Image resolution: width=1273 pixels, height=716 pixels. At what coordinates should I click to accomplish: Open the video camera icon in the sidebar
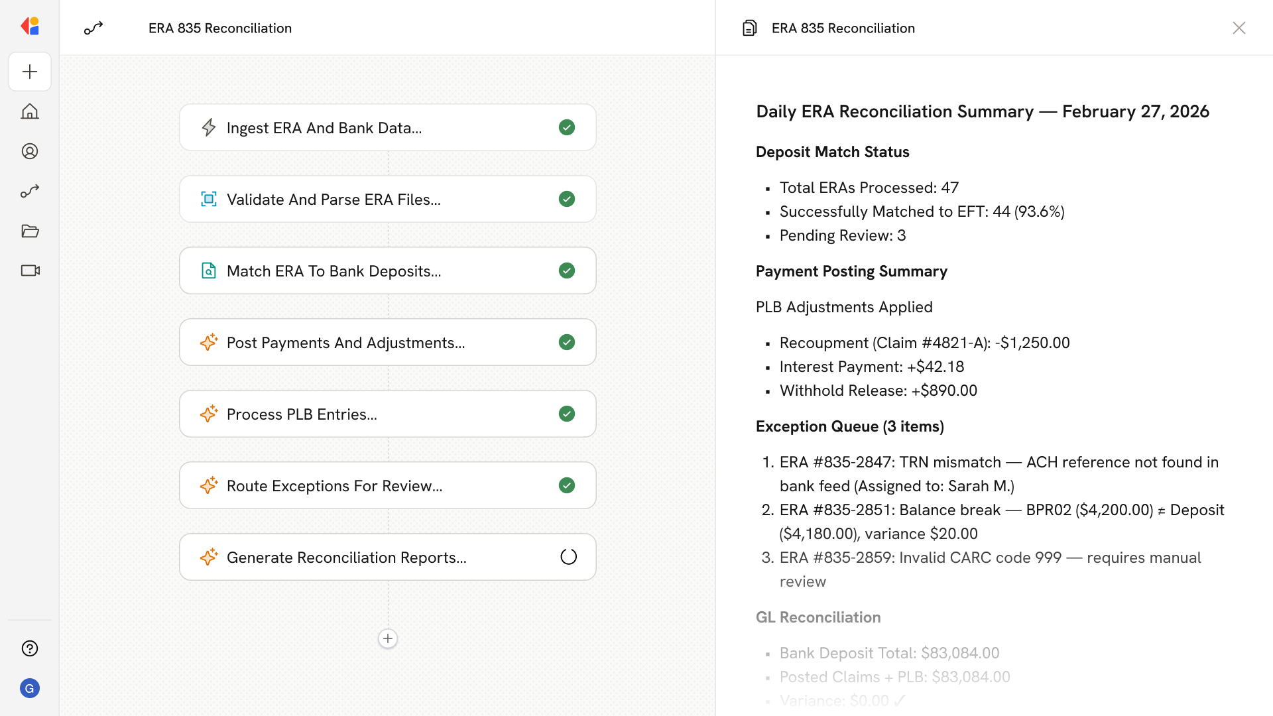(x=30, y=270)
